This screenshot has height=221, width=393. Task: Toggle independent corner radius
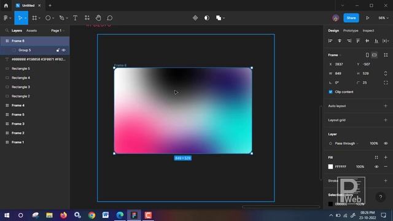pos(386,83)
